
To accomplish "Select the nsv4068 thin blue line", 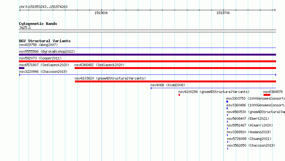I will [213, 88].
